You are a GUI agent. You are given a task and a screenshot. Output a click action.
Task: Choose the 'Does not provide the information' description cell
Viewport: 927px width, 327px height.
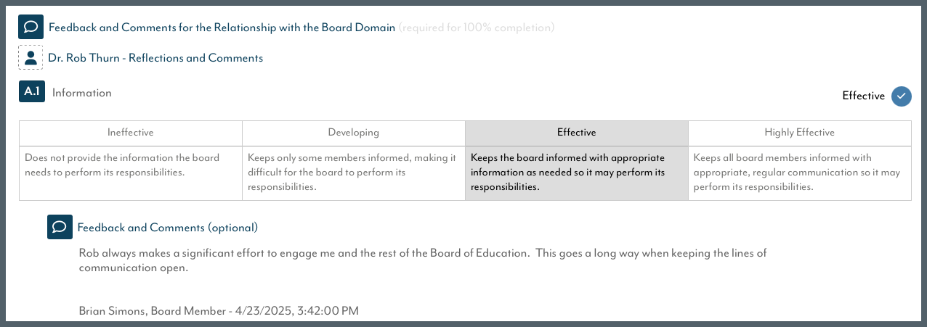[131, 173]
